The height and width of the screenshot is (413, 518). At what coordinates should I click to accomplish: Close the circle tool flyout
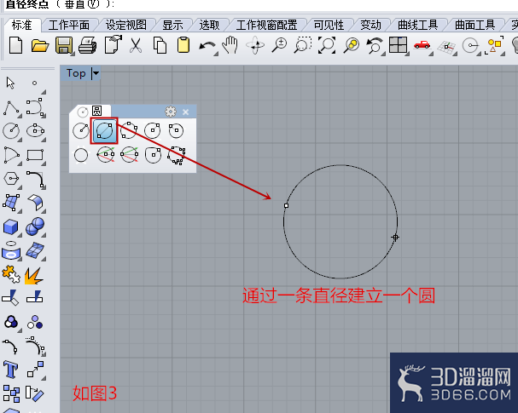click(x=186, y=112)
